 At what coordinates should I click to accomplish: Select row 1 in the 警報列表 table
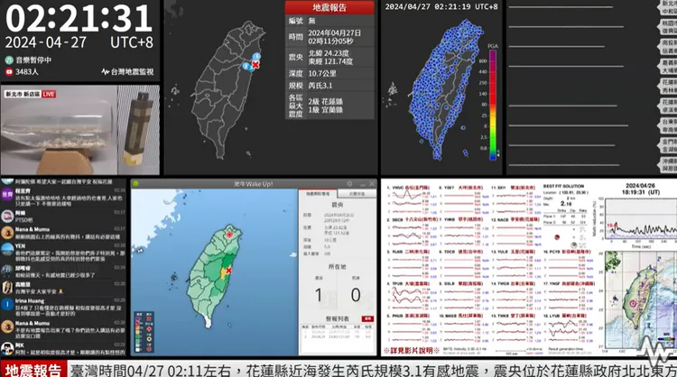[x=338, y=332]
